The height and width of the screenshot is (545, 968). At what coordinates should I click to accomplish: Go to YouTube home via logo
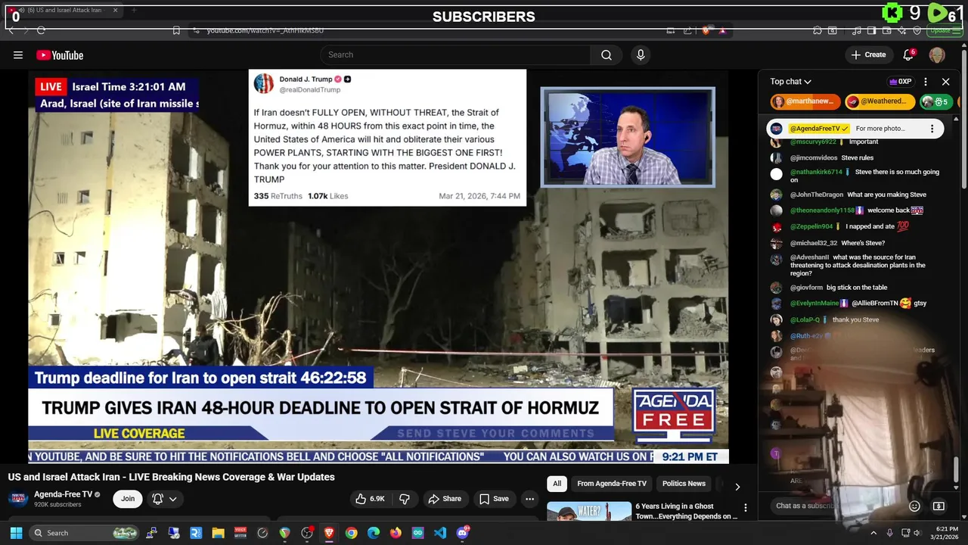[60, 54]
